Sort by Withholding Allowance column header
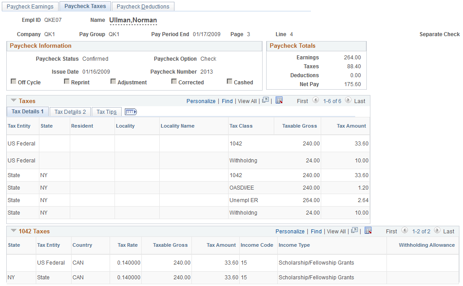Screen dimensions: 463x286 (x=427, y=245)
